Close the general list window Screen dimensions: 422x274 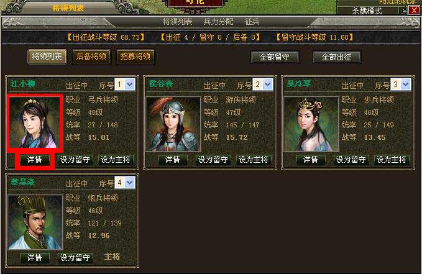[414, 11]
